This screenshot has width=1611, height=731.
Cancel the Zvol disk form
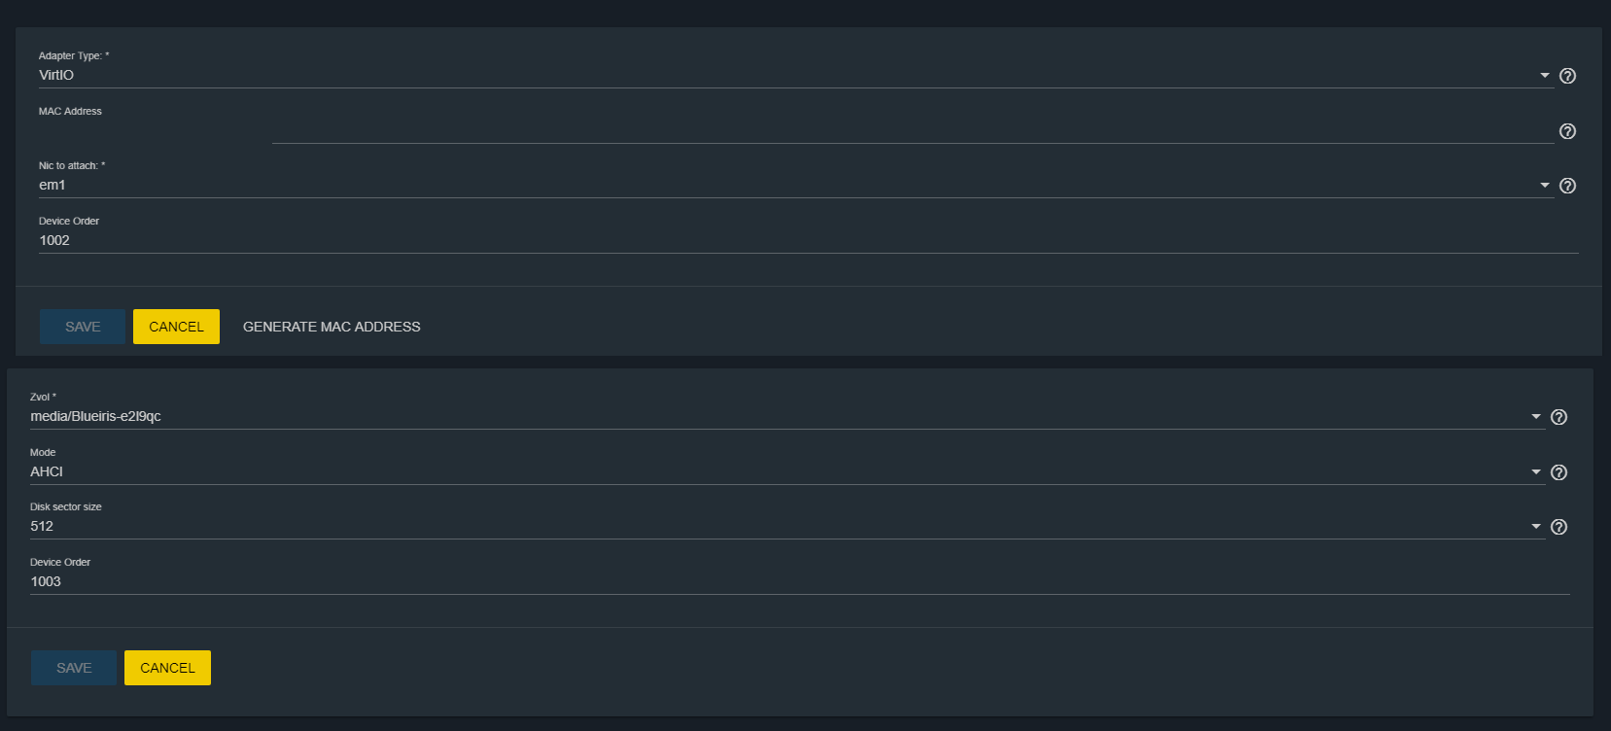click(x=167, y=668)
